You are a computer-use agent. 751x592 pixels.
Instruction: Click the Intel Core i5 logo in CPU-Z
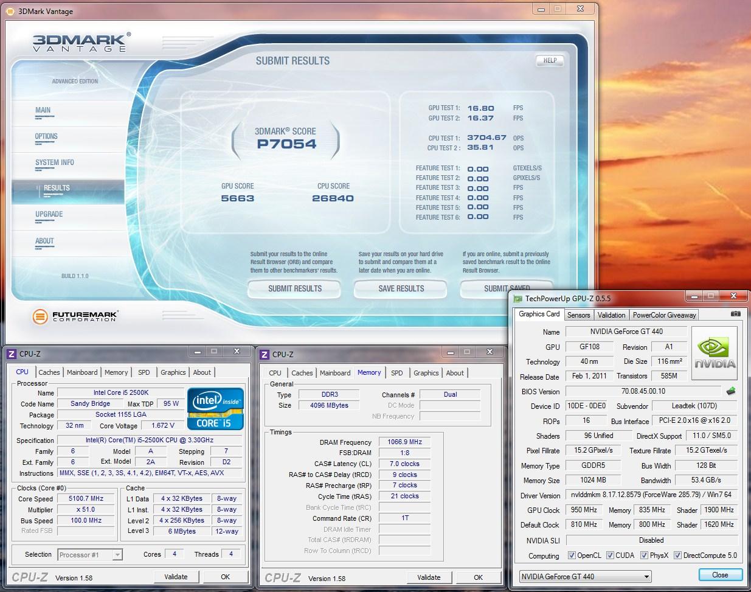click(216, 409)
